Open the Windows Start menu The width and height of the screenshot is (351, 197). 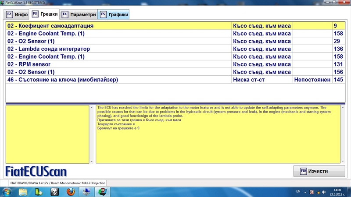(x=7, y=191)
